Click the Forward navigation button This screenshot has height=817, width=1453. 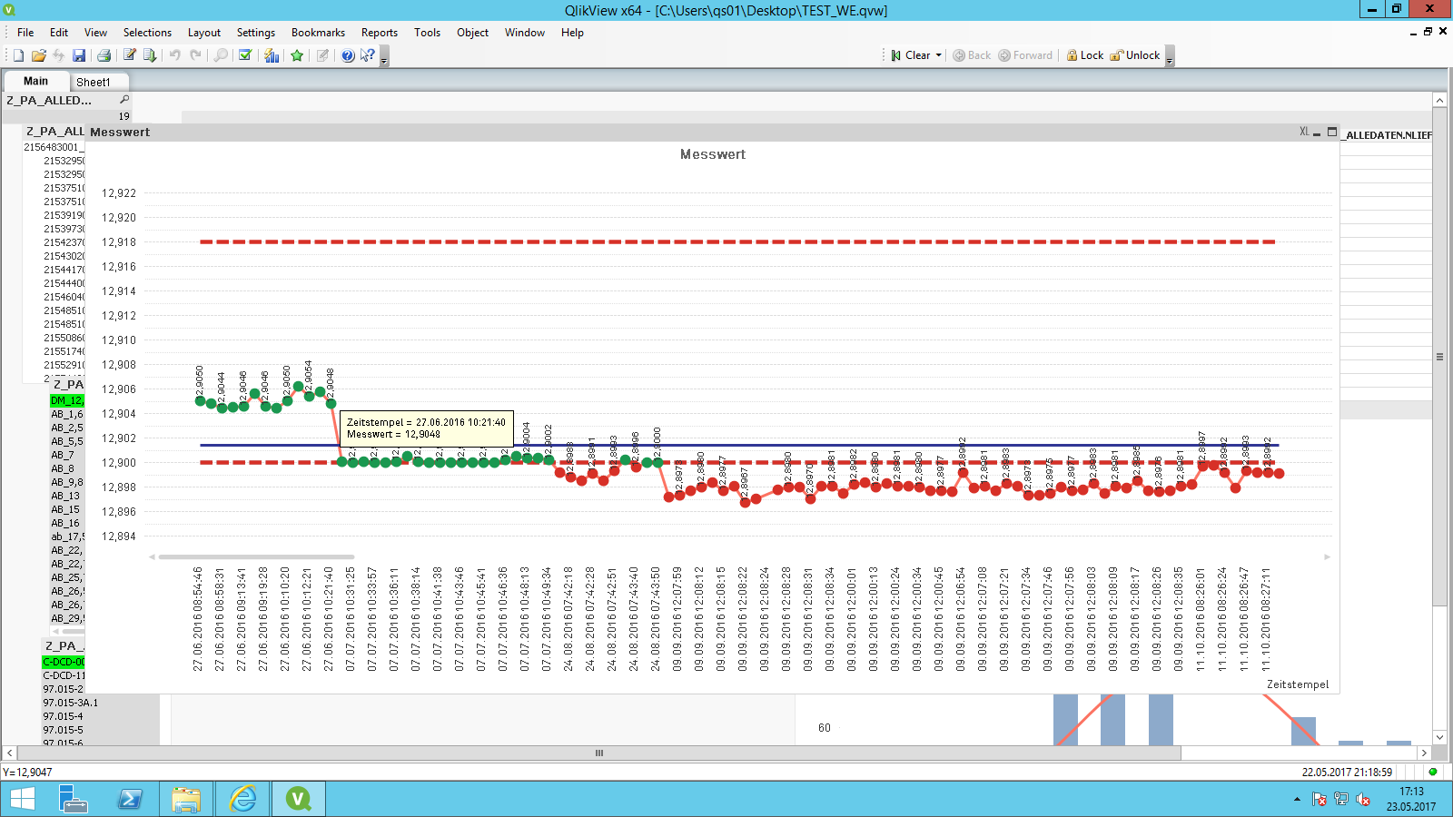tap(1025, 55)
